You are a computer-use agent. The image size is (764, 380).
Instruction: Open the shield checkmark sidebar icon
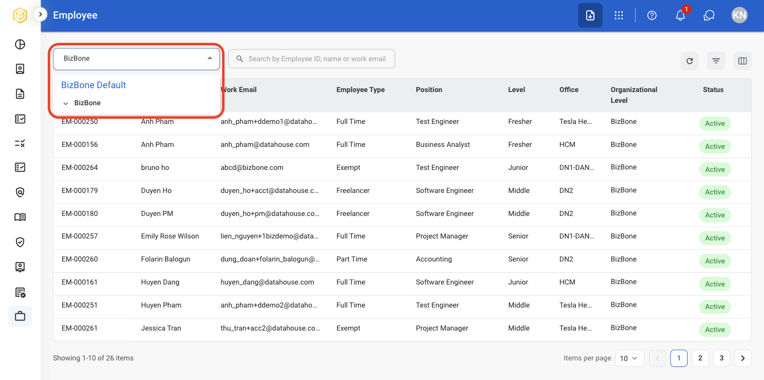click(x=20, y=242)
